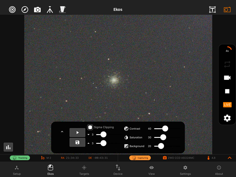Adjust the Contrast slider handle
Image resolution: width=236 pixels, height=177 pixels.
(x=165, y=128)
